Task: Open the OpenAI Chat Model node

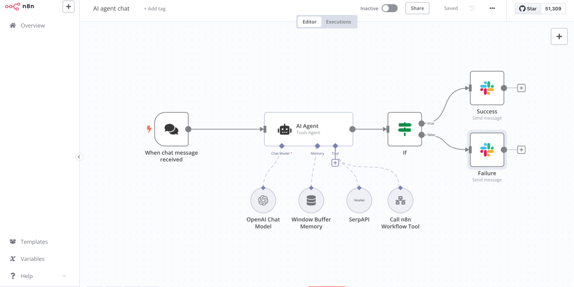Action: (x=263, y=200)
